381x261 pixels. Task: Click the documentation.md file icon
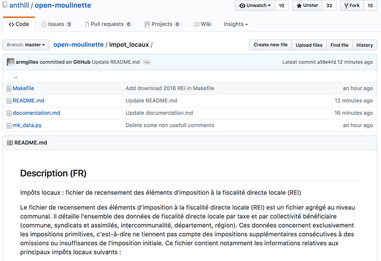pos(9,113)
